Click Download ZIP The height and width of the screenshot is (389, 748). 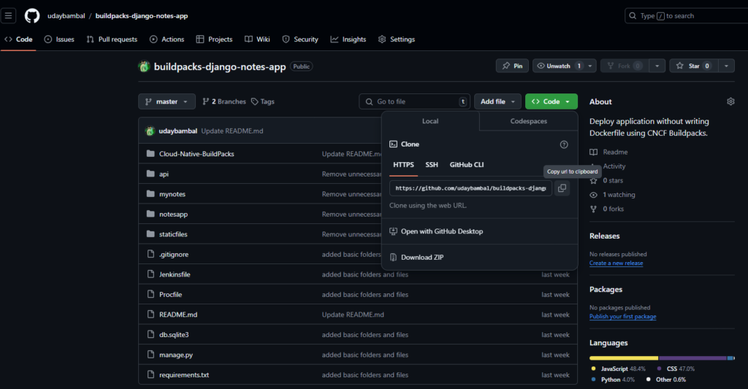tap(422, 258)
